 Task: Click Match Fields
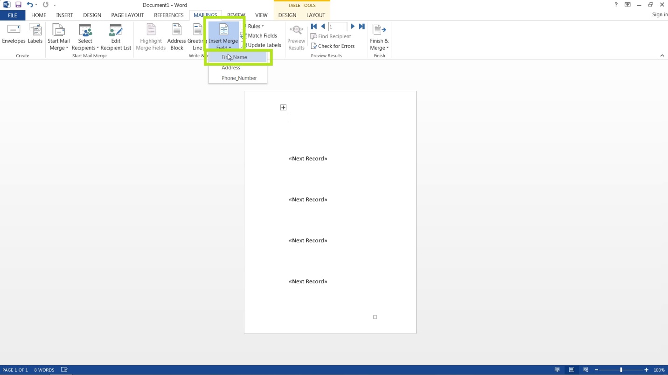259,35
